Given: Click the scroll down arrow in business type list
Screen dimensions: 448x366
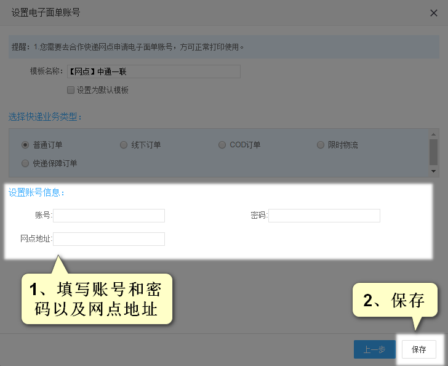Looking at the screenshot, I should pyautogui.click(x=433, y=171).
